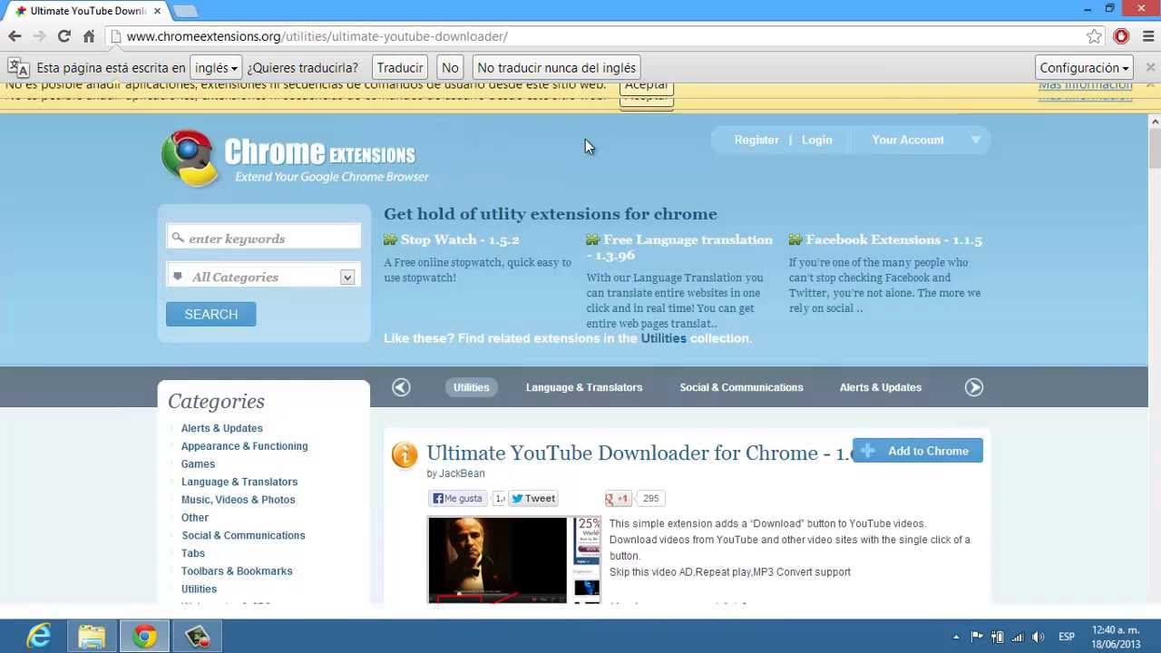Screen dimensions: 1161x653
Task: Open the browser home page icon
Action: [89, 36]
